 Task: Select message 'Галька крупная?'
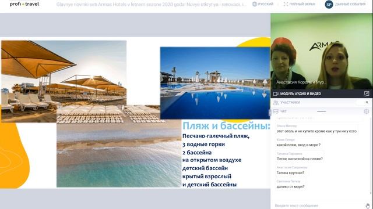point(290,173)
